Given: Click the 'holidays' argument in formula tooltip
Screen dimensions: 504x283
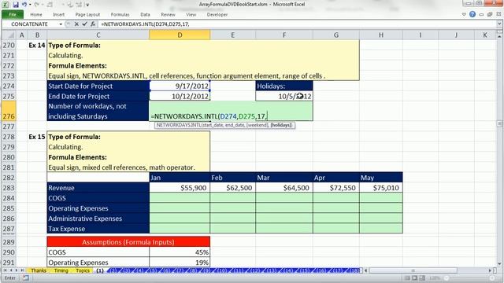Looking at the screenshot, I should 281,125.
